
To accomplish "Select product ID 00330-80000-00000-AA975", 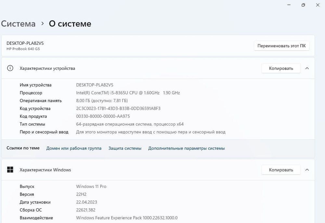I will click(103, 116).
